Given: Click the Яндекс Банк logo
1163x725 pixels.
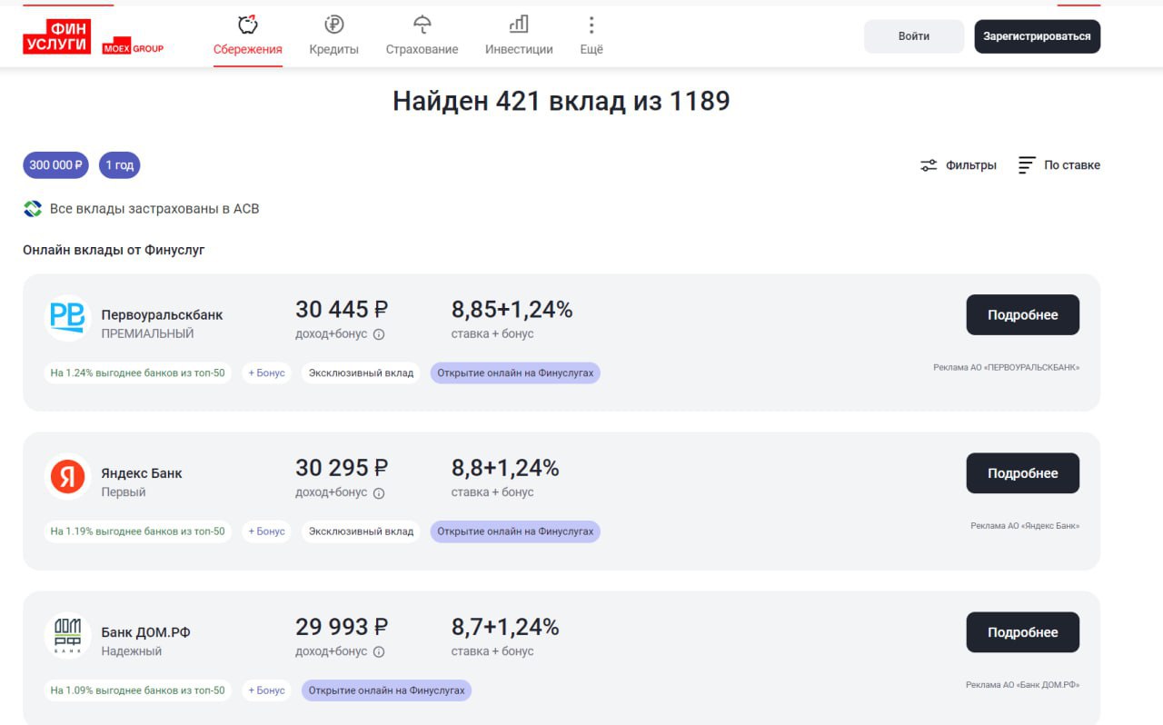Looking at the screenshot, I should coord(68,476).
